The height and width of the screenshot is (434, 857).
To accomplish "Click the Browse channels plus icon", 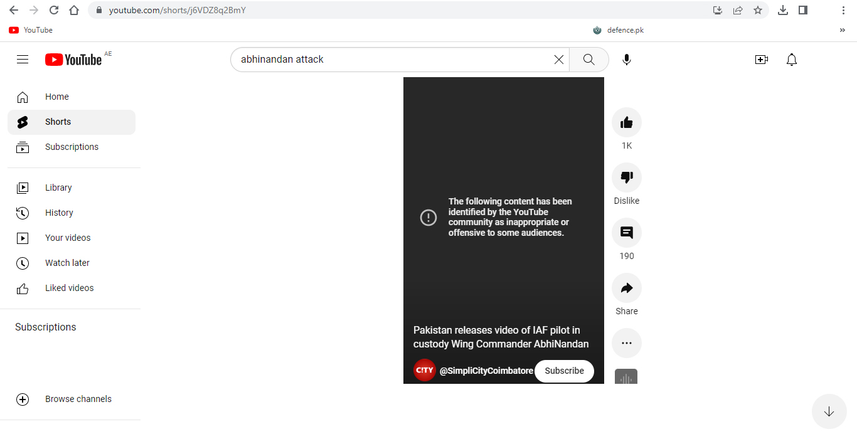I will [23, 399].
